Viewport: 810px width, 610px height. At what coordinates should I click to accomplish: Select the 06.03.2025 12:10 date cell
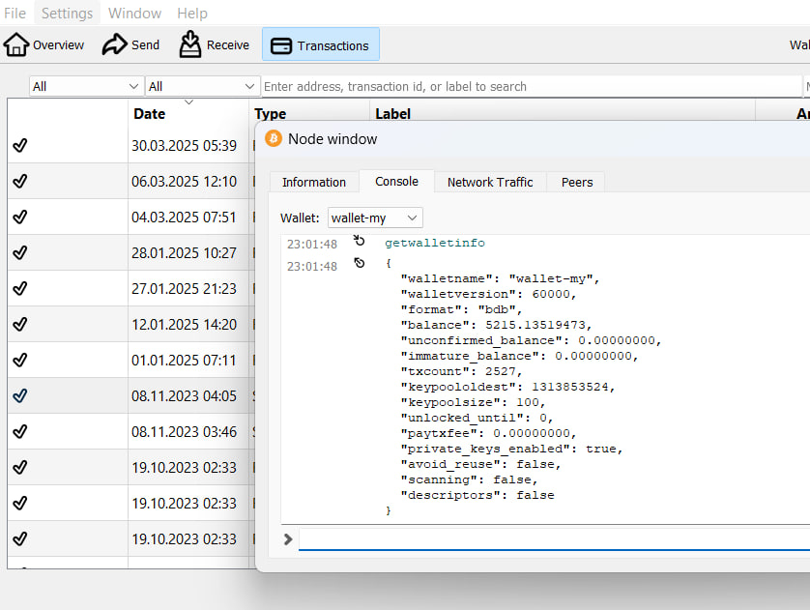[188, 182]
